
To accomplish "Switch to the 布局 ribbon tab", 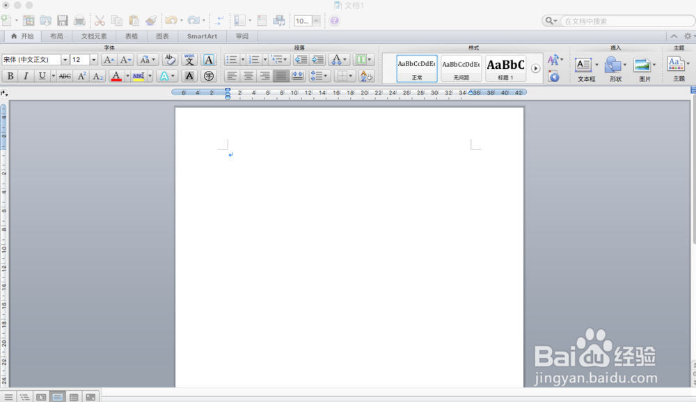I will pyautogui.click(x=56, y=36).
